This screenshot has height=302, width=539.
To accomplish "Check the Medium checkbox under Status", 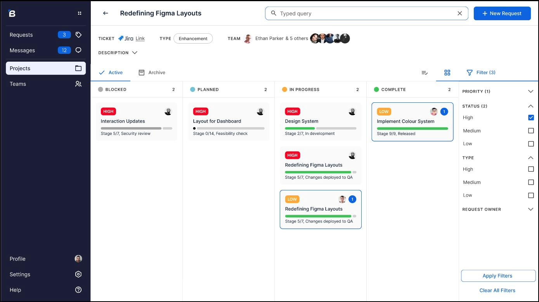I will [x=531, y=131].
